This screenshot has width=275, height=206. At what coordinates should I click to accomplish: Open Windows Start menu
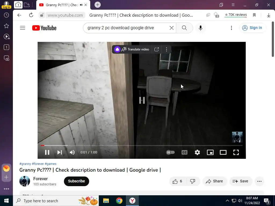(6, 201)
